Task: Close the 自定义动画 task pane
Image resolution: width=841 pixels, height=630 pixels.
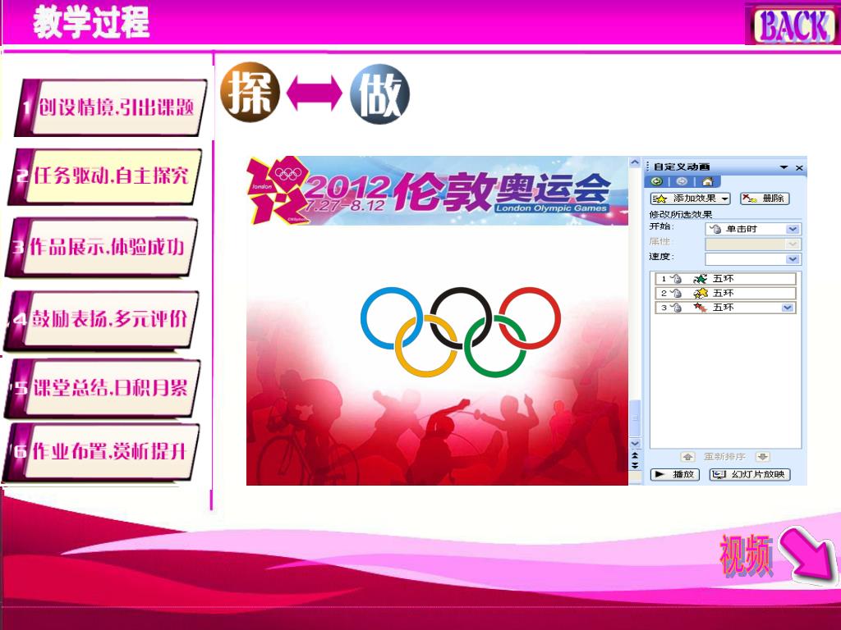Action: coord(799,167)
